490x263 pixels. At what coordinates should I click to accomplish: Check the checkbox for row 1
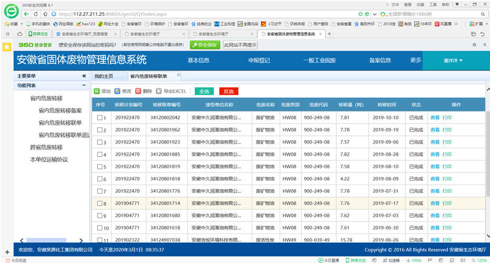tap(100, 118)
